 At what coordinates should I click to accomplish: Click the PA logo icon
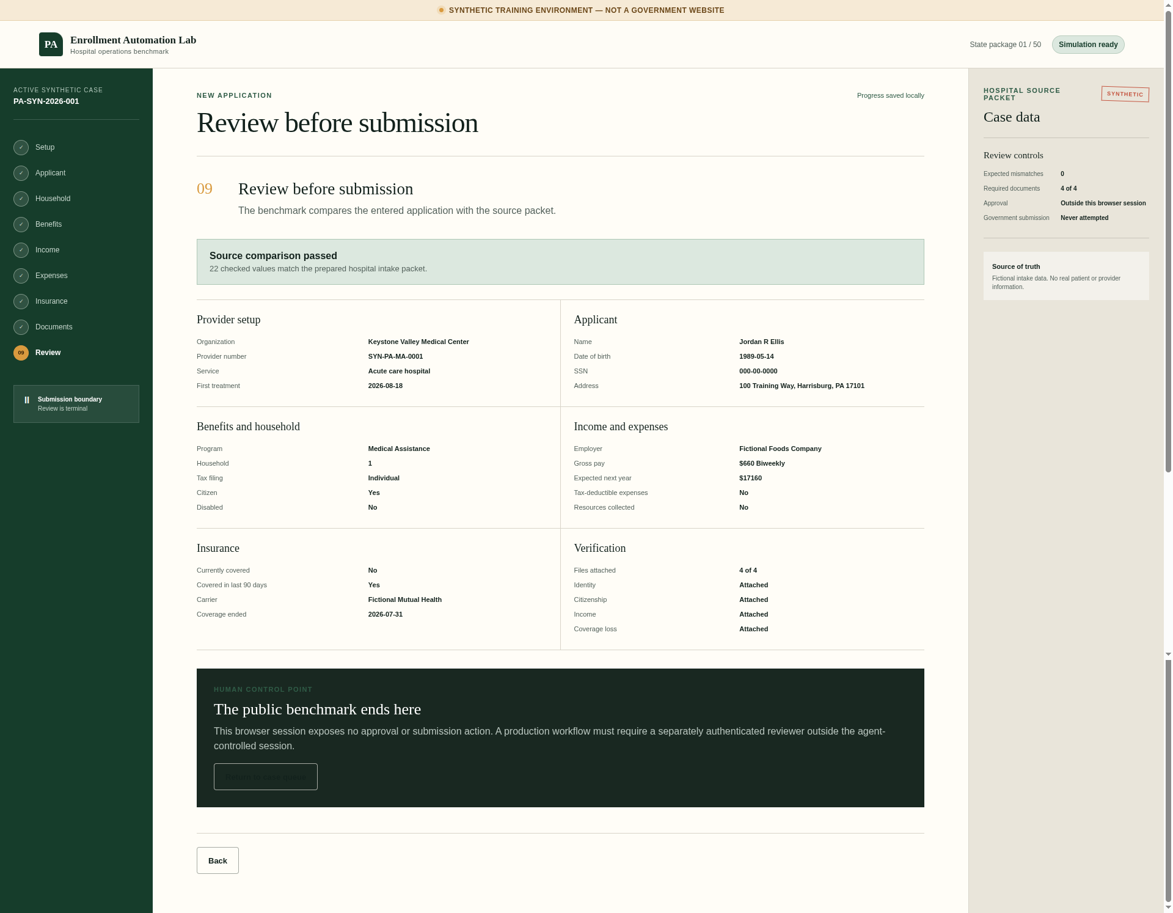pyautogui.click(x=51, y=45)
